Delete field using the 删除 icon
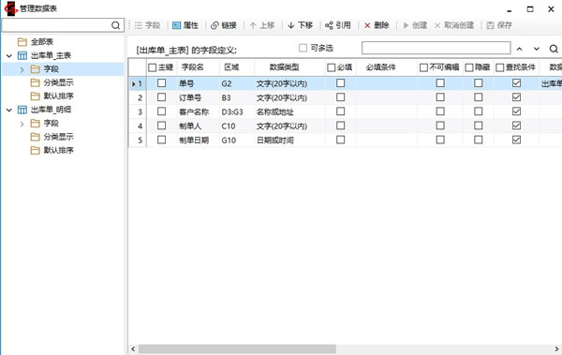This screenshot has width=562, height=355. (x=367, y=25)
